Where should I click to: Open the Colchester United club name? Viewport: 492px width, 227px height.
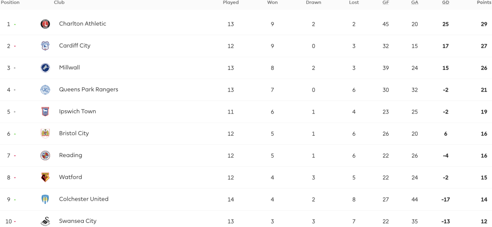pyautogui.click(x=84, y=199)
